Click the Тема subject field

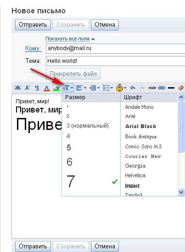click(115, 61)
